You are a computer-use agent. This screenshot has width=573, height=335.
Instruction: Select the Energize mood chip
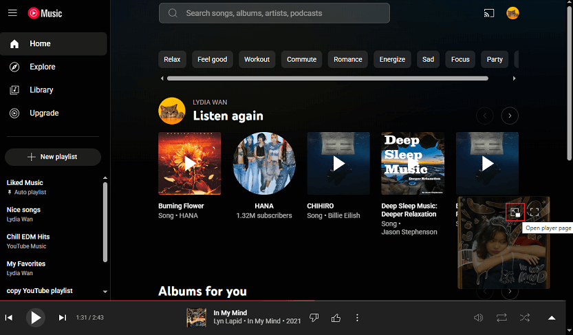392,59
